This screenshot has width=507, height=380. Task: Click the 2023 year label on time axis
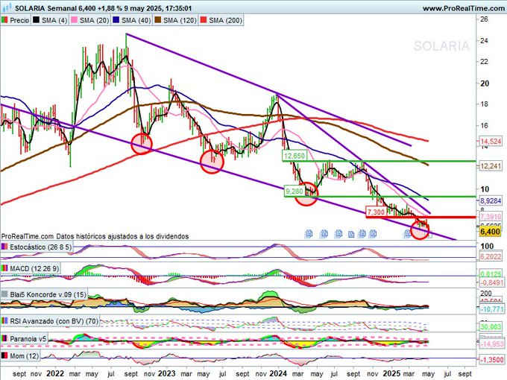pyautogui.click(x=166, y=373)
